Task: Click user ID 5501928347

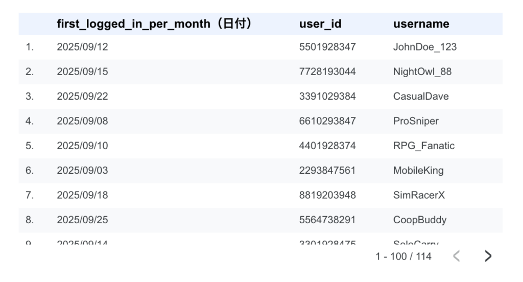Action: 327,48
